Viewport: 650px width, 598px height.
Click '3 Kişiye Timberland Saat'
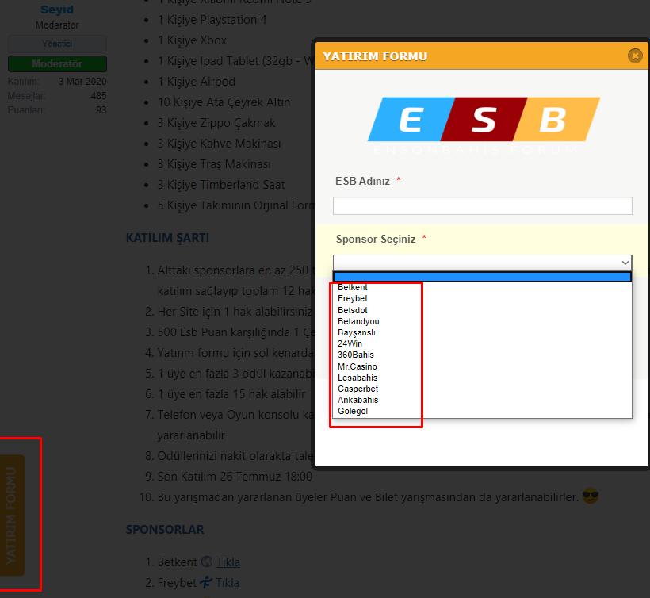(x=221, y=185)
